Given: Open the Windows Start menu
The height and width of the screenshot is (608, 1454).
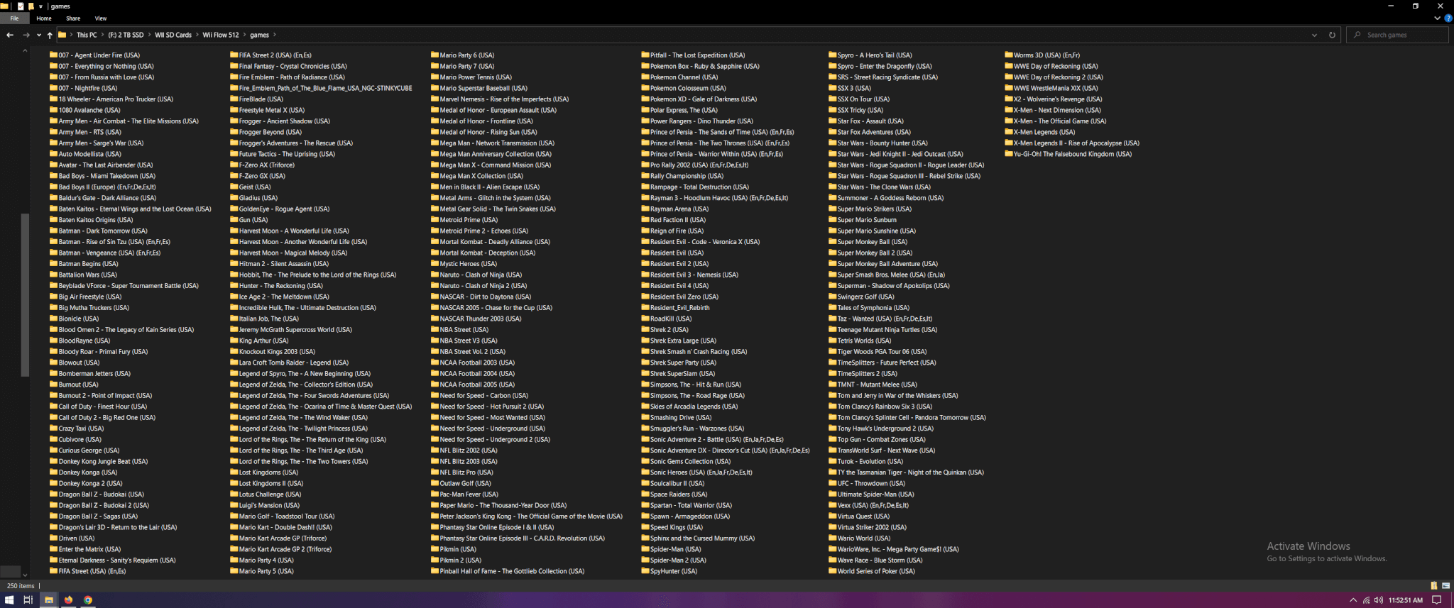Looking at the screenshot, I should click(x=9, y=599).
